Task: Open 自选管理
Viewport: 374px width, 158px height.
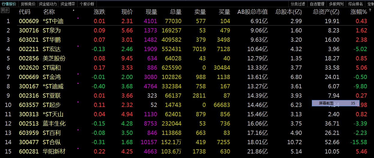Action: (317, 4)
